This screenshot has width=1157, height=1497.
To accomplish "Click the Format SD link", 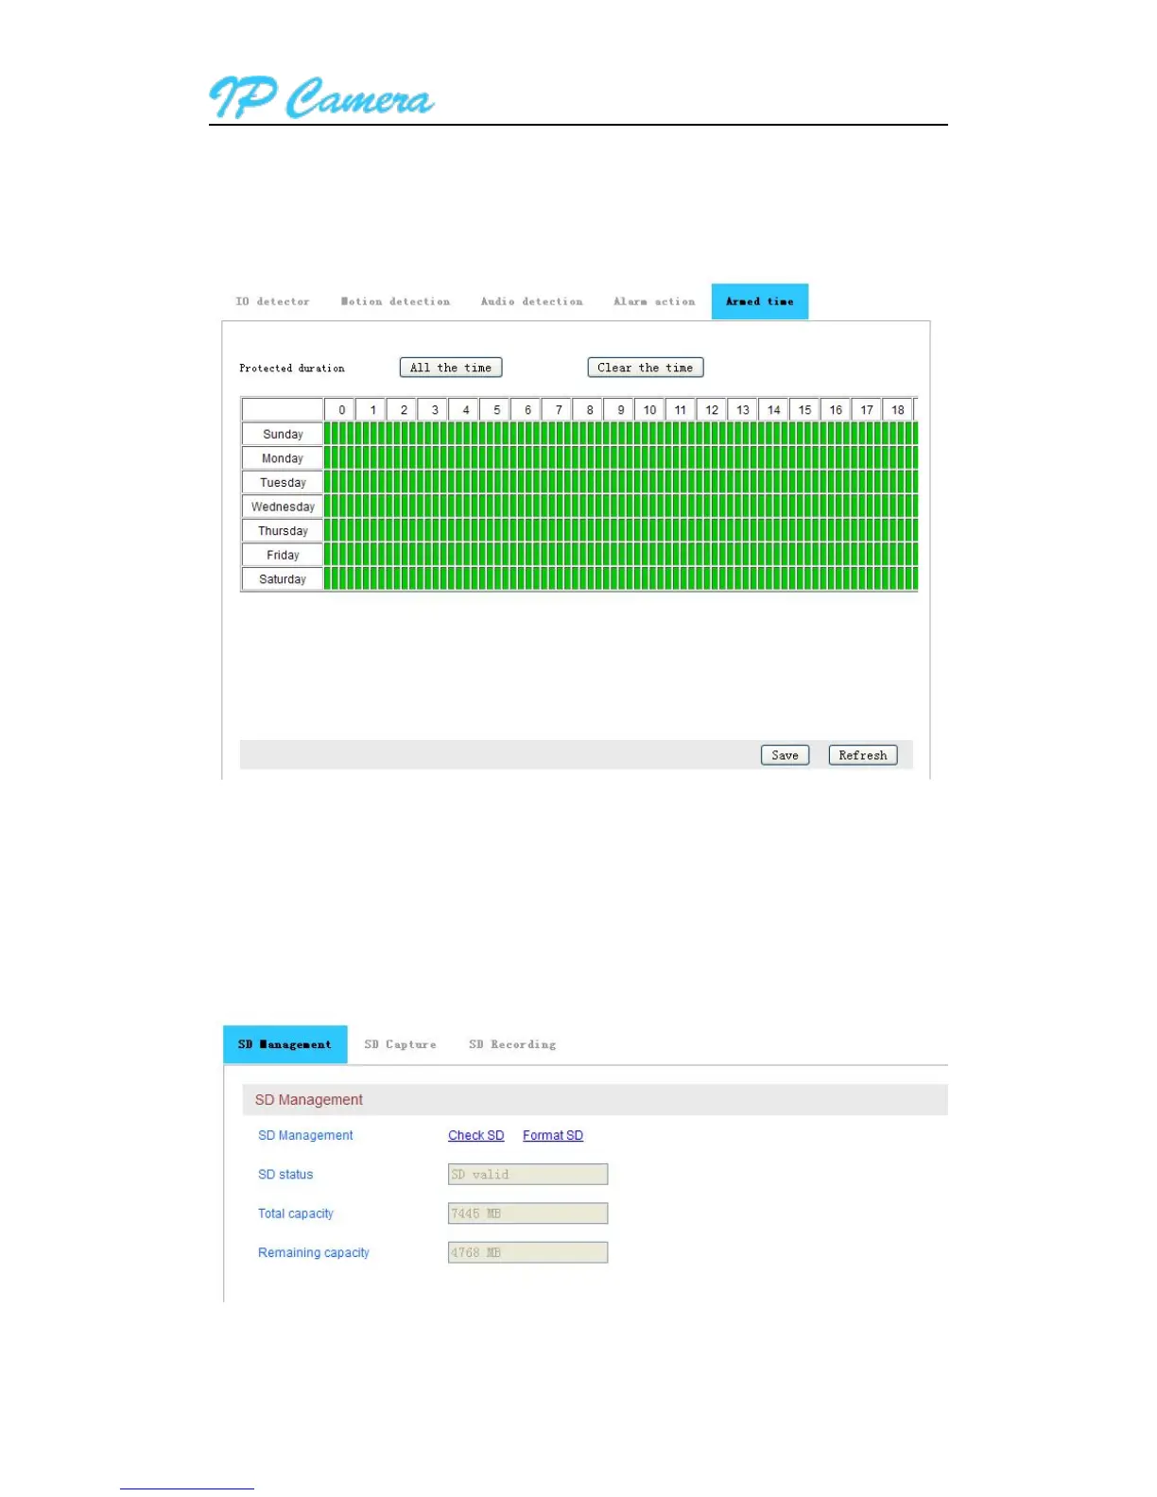I will click(x=553, y=1135).
